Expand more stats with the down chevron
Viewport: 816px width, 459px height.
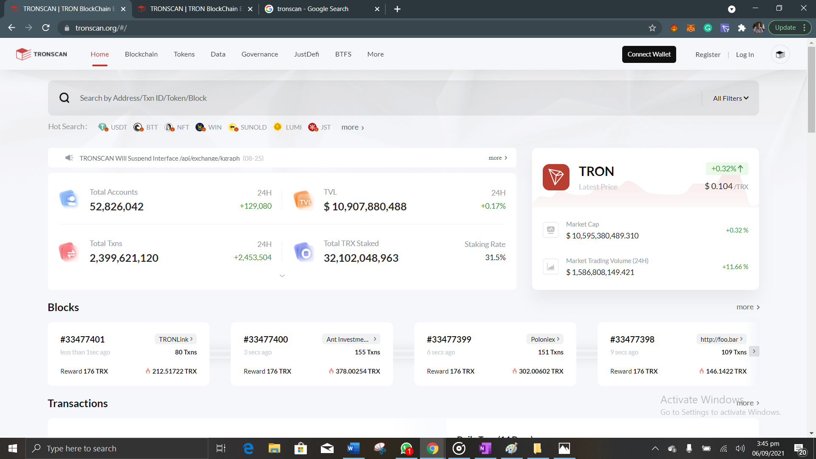(282, 276)
